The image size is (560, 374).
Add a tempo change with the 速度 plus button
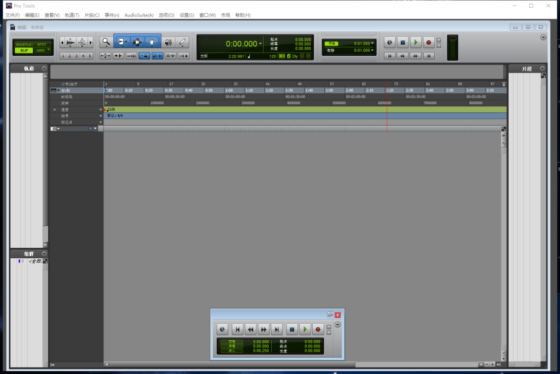[101, 109]
